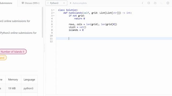Collapse code fold arrow on line 3
Viewport: 172px width, 96px height.
tap(54, 16)
